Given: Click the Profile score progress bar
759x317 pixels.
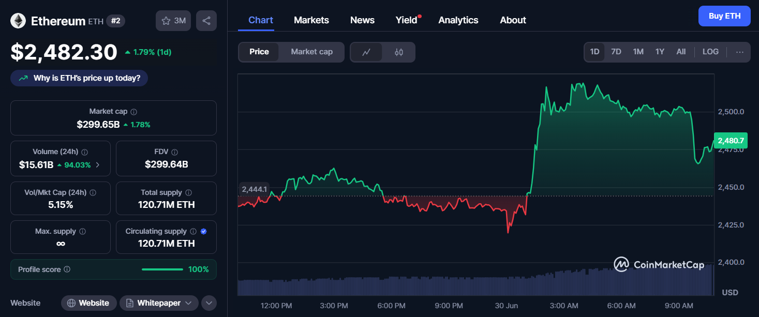Looking at the screenshot, I should pyautogui.click(x=162, y=269).
